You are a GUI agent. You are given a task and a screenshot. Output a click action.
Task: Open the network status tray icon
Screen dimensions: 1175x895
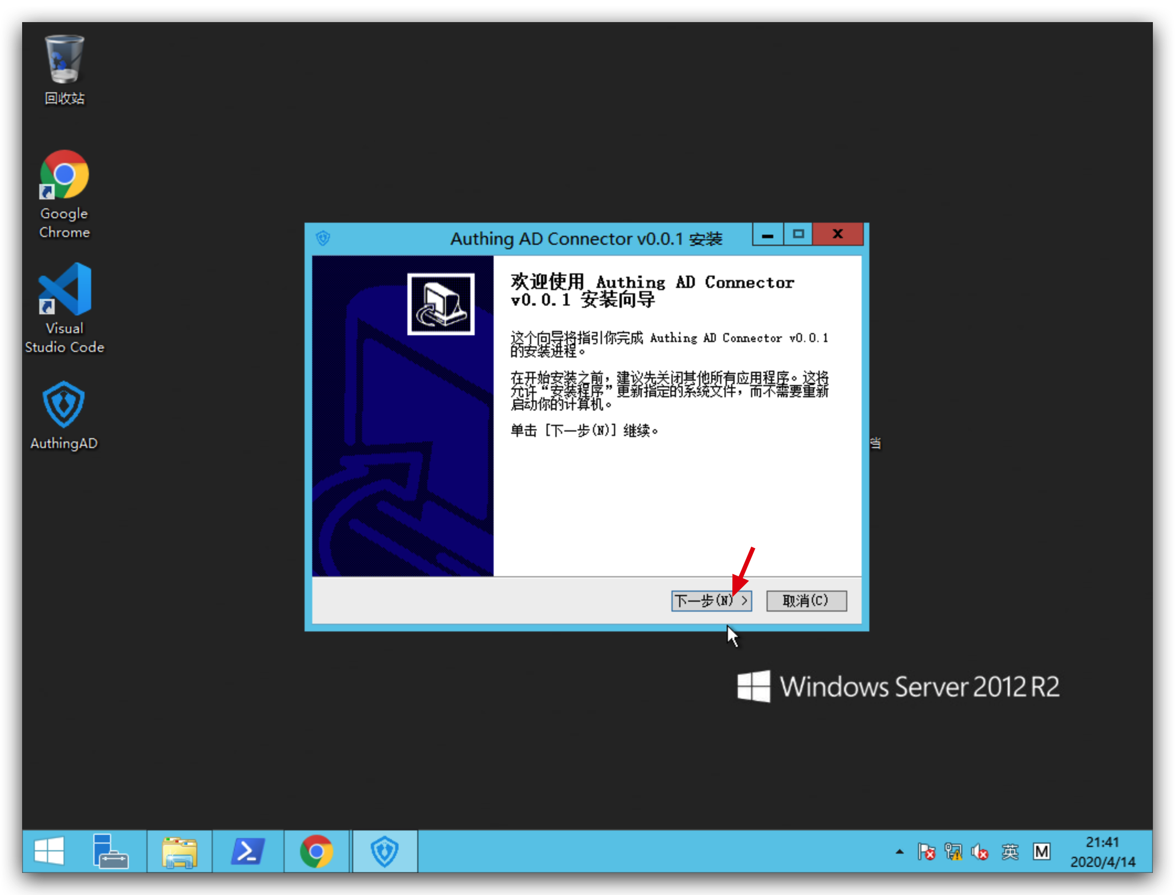click(953, 851)
